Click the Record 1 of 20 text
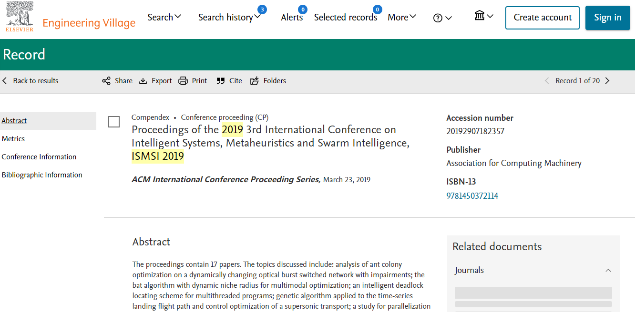 coord(578,81)
